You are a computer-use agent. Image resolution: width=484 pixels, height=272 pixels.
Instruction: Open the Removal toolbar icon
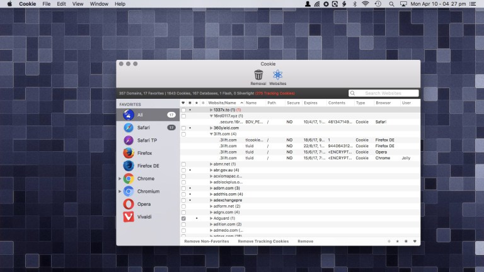pos(258,75)
